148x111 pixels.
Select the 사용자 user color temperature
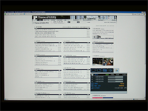124,75
